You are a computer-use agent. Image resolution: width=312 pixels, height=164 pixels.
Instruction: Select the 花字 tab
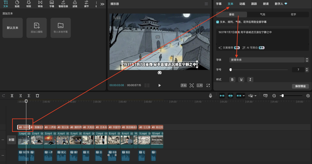[x=293, y=14]
